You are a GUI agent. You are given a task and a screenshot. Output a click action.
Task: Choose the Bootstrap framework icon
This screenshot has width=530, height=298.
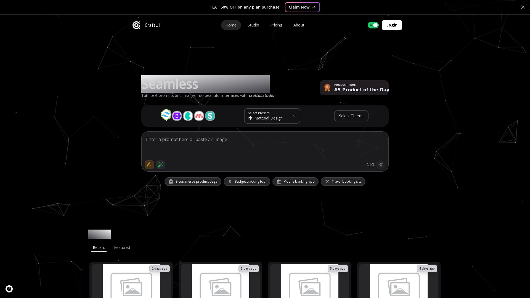[x=177, y=116]
